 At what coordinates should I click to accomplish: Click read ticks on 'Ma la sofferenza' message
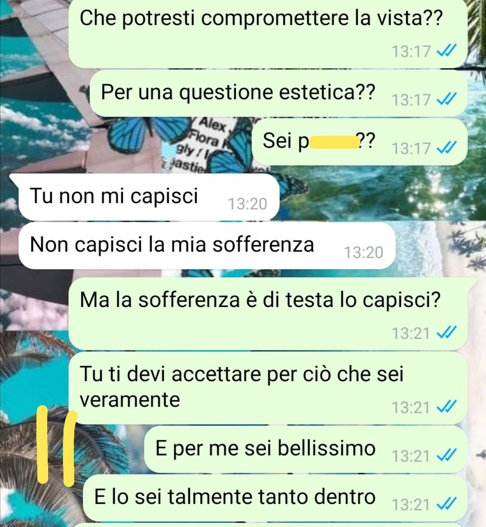(447, 333)
